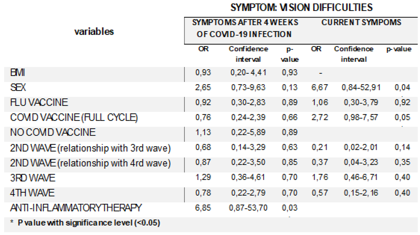Select the ANTI-INFLAMMATORY THERAPY row label

click(x=76, y=208)
